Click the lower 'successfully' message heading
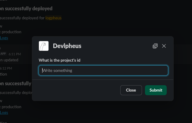 coord(16,83)
